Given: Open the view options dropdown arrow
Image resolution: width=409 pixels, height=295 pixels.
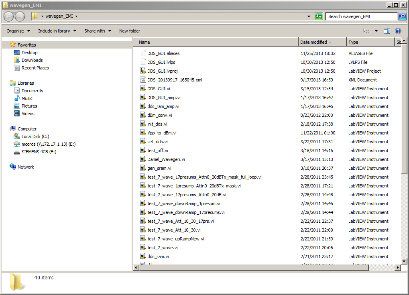Looking at the screenshot, I should [376, 31].
